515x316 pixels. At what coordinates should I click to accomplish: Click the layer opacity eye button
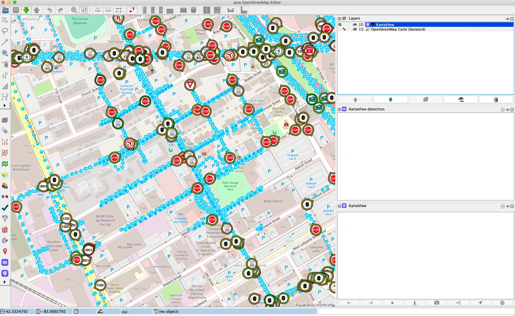pos(461,99)
